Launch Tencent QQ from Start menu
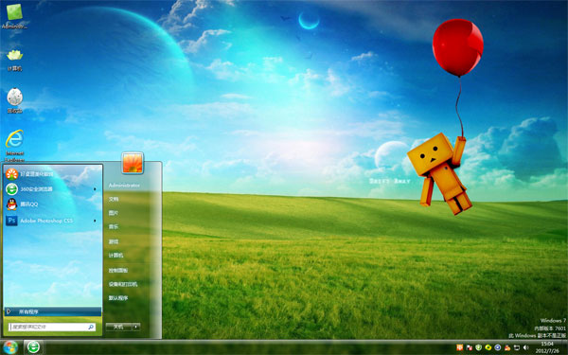Screen dimensions: 568x355 (52, 204)
